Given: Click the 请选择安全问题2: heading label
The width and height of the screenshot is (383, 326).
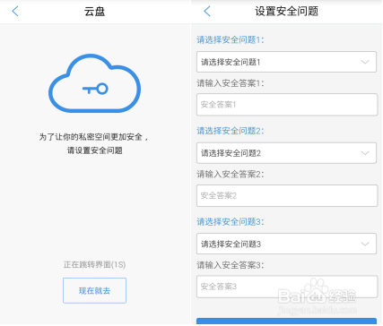Looking at the screenshot, I should pyautogui.click(x=231, y=131).
